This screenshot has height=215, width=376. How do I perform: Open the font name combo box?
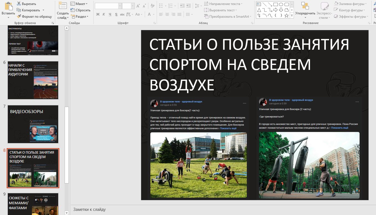(x=108, y=6)
